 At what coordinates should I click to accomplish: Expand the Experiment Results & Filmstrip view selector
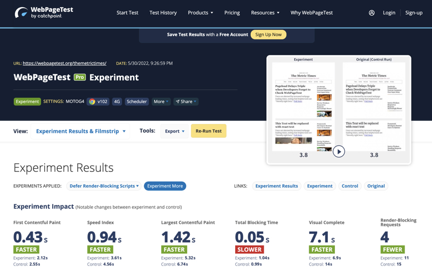[80, 131]
